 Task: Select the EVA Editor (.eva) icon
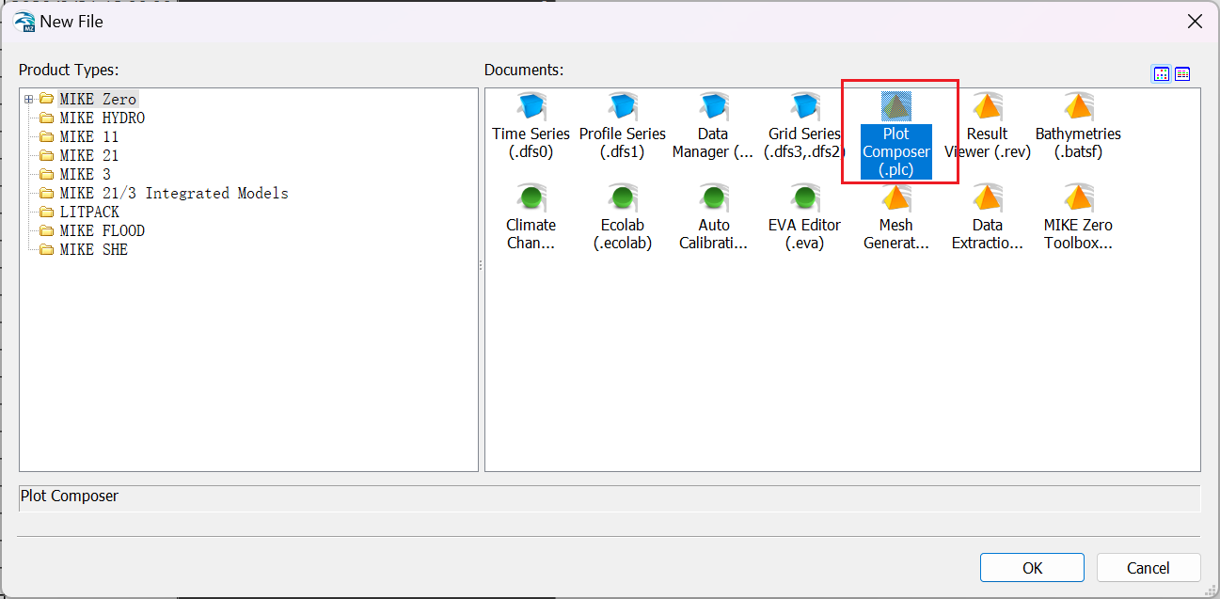pos(804,197)
